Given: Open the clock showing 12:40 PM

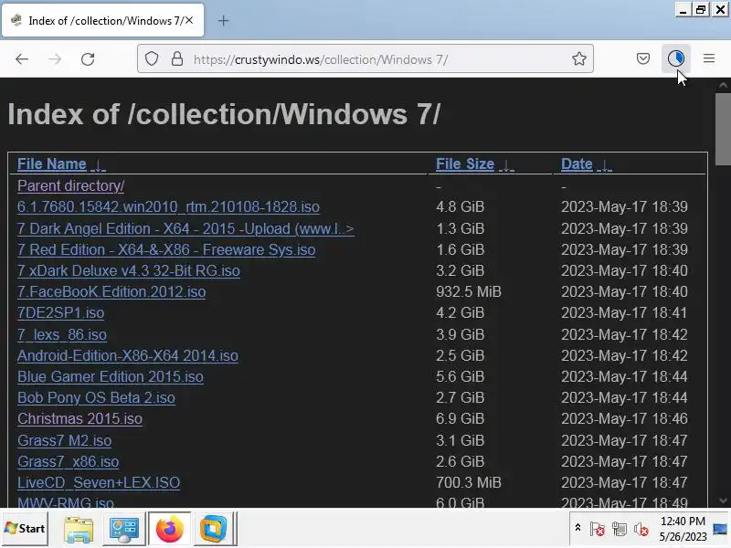Looking at the screenshot, I should point(683,529).
